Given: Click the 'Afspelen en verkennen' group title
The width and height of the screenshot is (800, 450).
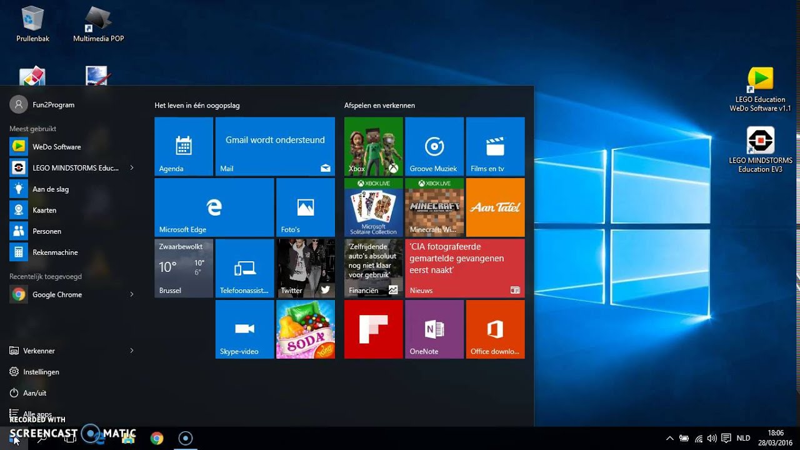Looking at the screenshot, I should coord(379,106).
